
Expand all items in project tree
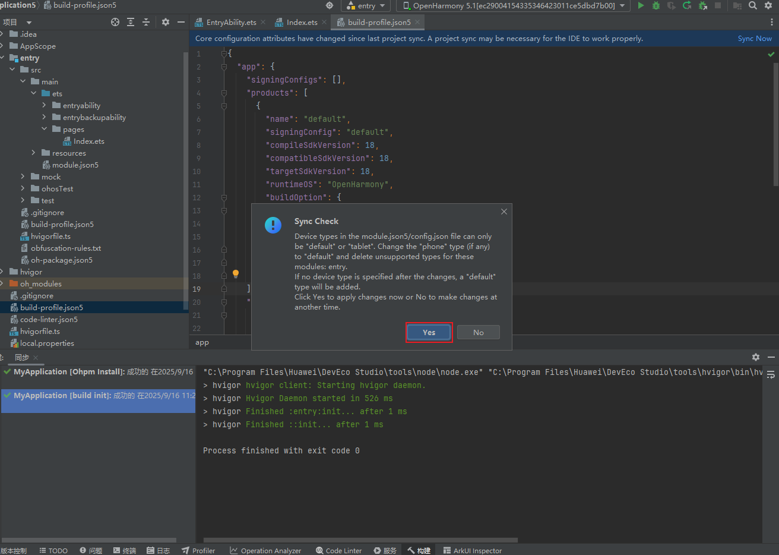(x=131, y=22)
